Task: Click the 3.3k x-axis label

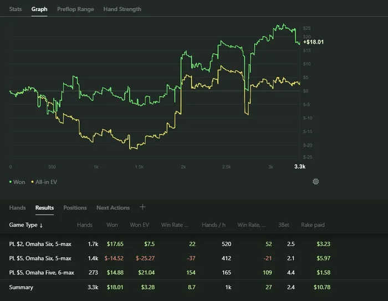Action: (300, 167)
